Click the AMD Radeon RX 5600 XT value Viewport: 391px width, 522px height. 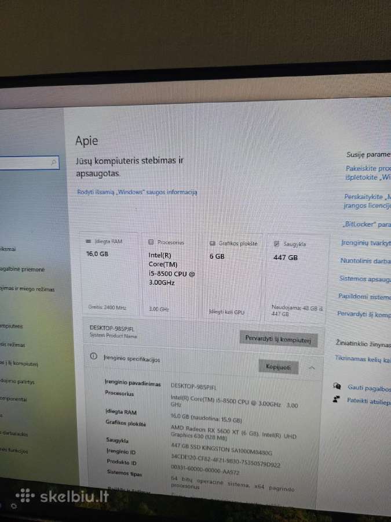click(233, 433)
